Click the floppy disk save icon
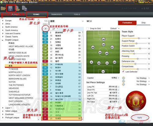This screenshot has height=126, width=153. click(x=10, y=8)
